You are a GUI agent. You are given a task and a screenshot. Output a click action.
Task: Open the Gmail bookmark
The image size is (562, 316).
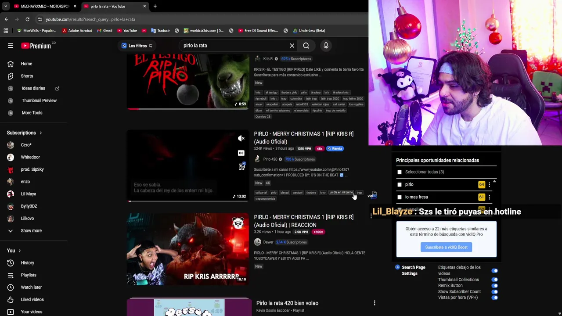[x=104, y=31]
